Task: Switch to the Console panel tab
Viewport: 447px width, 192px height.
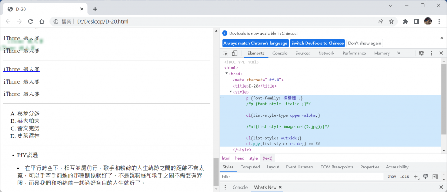Action: 280,53
